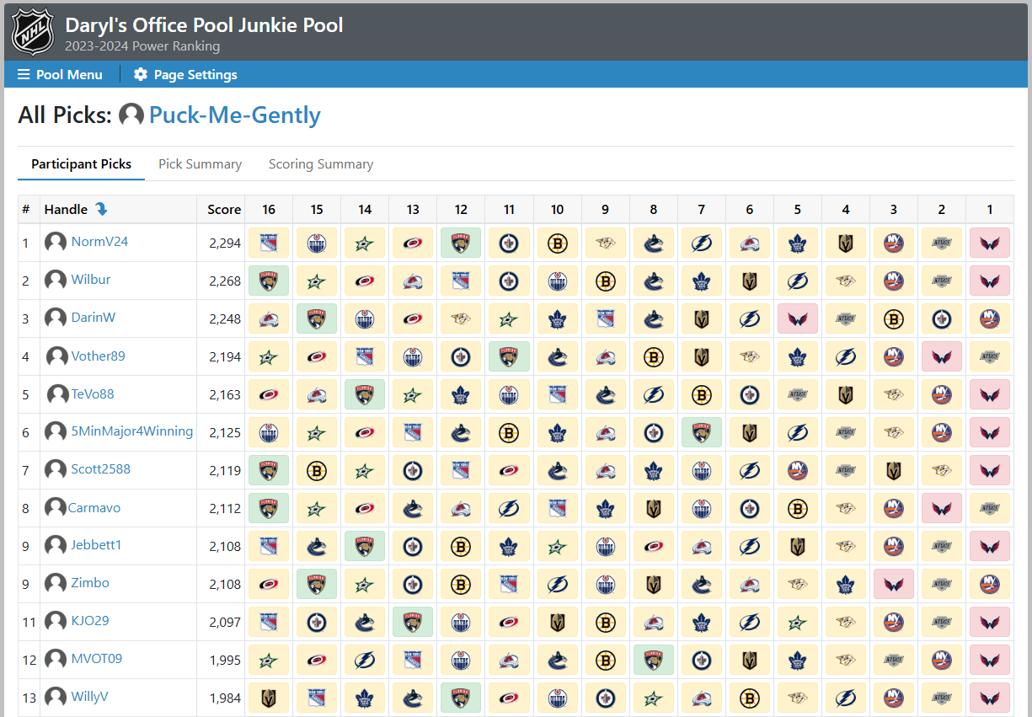Open the Pool Menu
Image resolution: width=1032 pixels, height=717 pixels.
coord(60,74)
